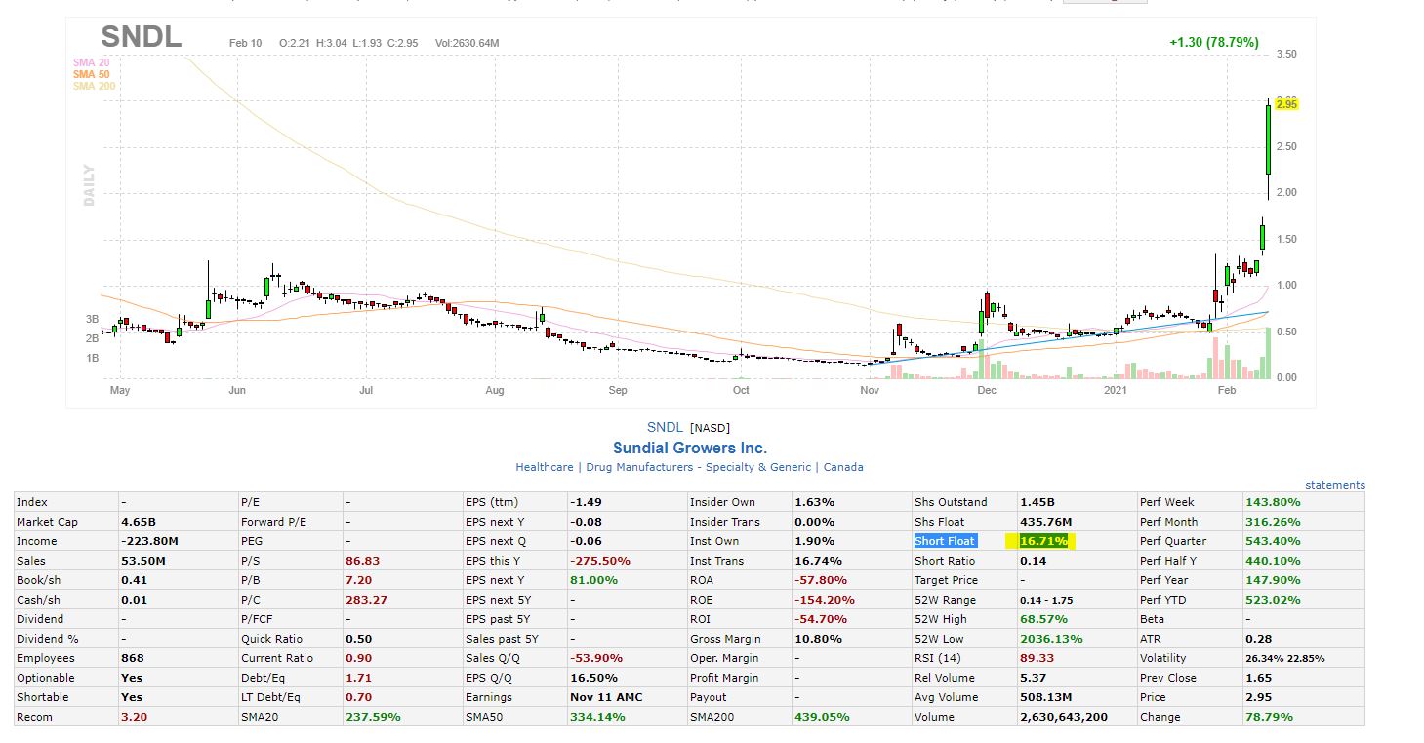The height and width of the screenshot is (743, 1424).
Task: Click the Optionable row's Yes value
Action: tap(132, 678)
